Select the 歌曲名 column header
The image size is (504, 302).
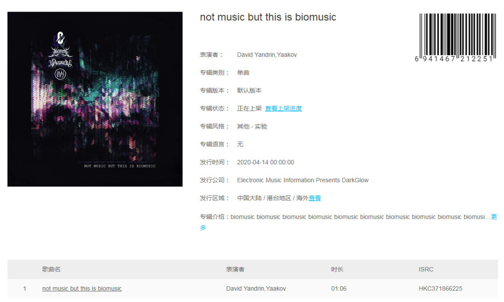51,269
